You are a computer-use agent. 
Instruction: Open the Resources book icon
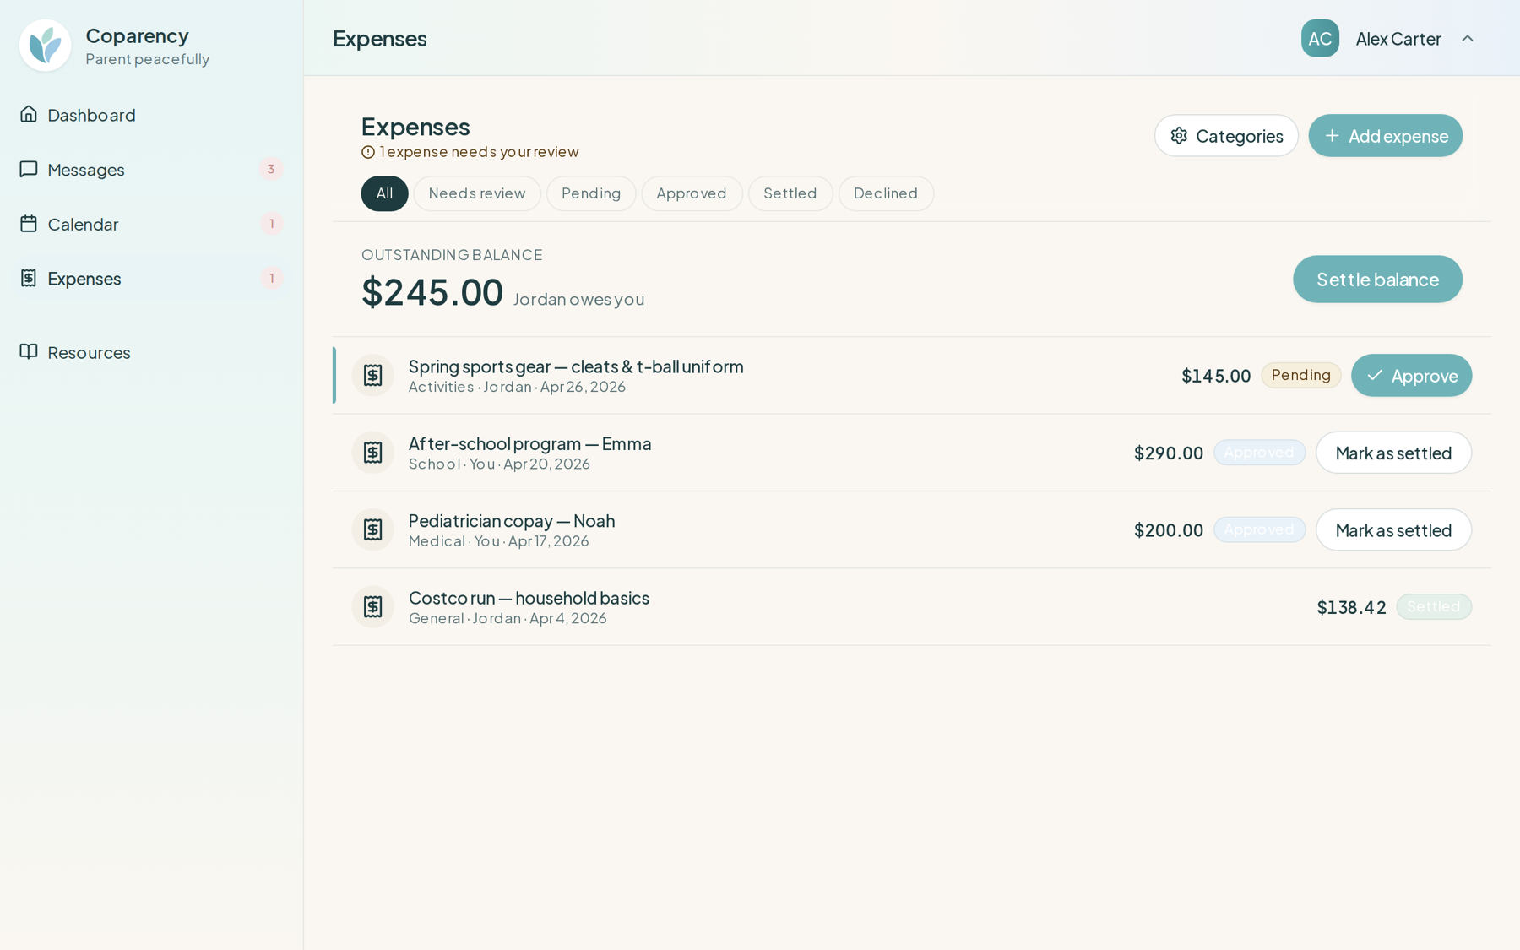[29, 352]
